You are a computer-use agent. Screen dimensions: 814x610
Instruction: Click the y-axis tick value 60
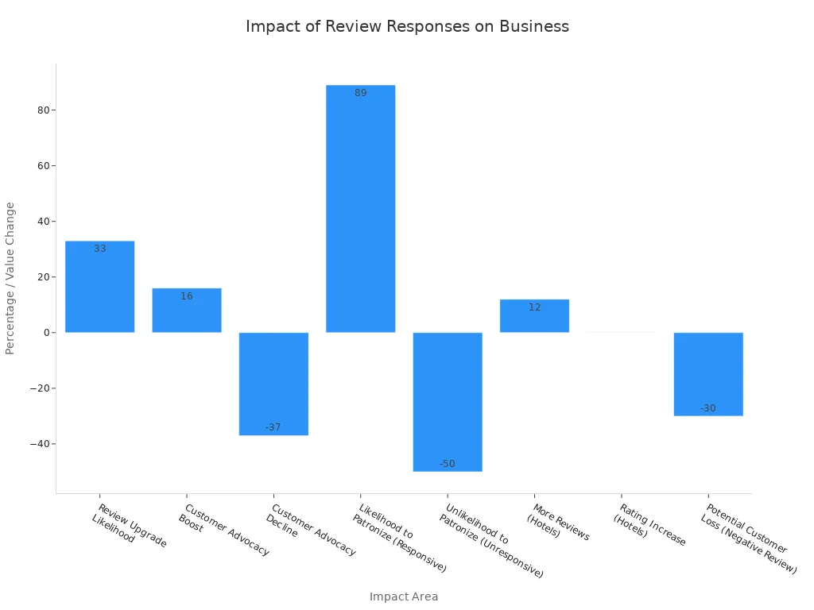pos(44,166)
